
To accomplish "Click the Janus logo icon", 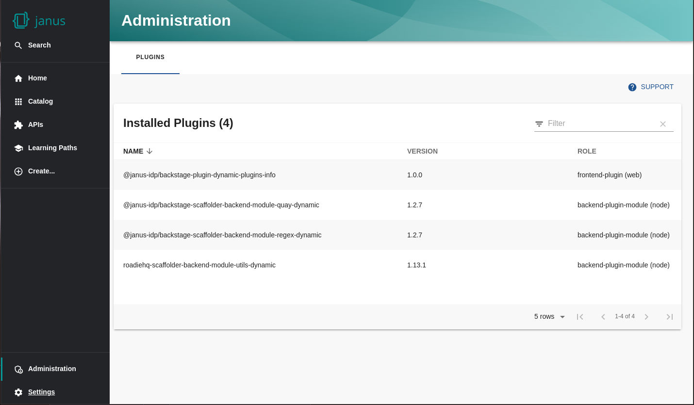I will [x=21, y=20].
